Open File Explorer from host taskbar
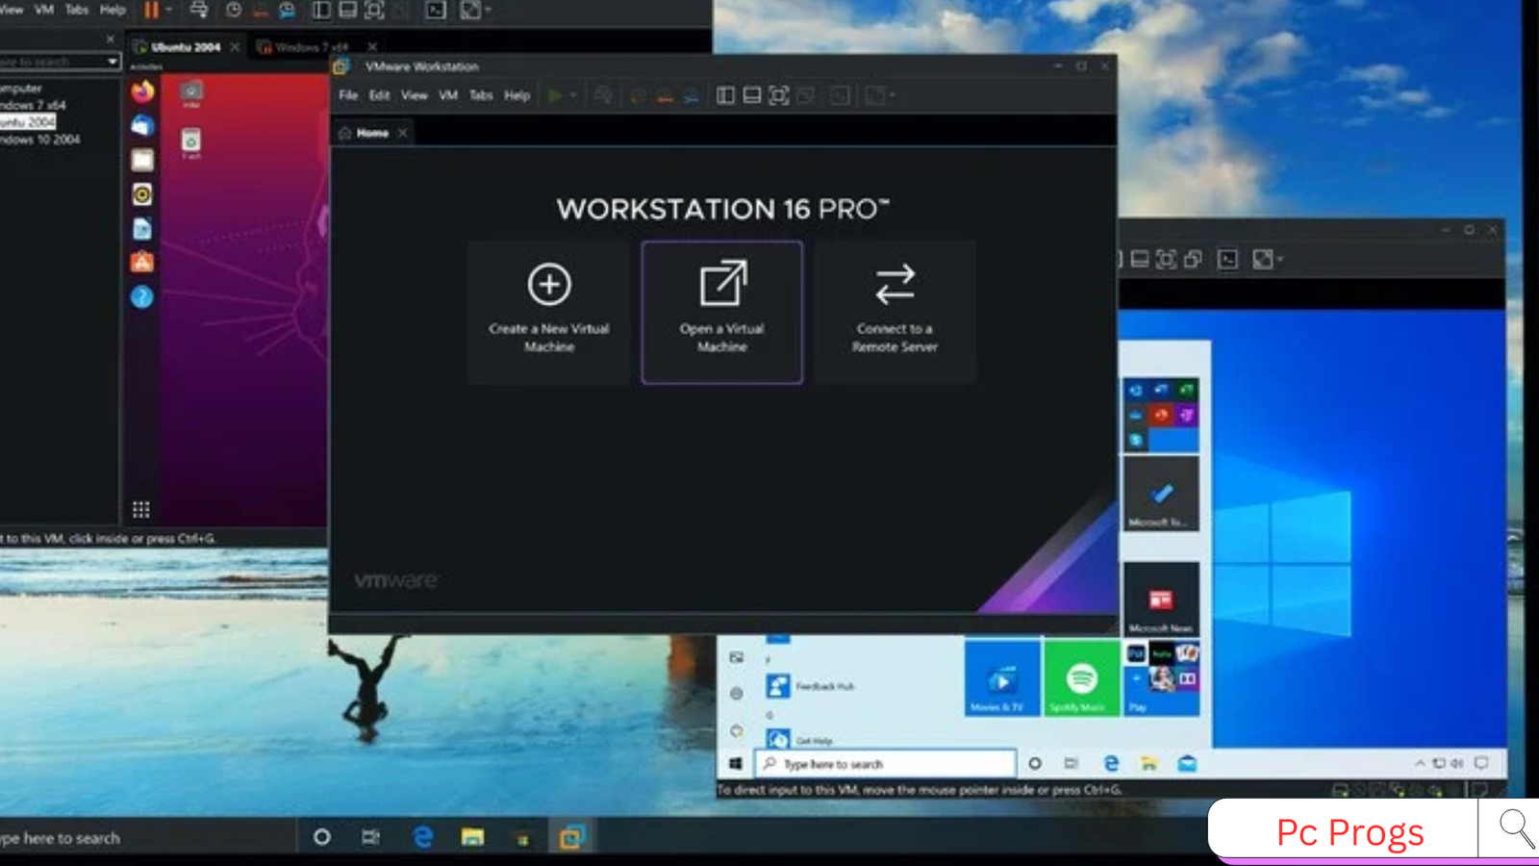The height and width of the screenshot is (866, 1539). 472,838
